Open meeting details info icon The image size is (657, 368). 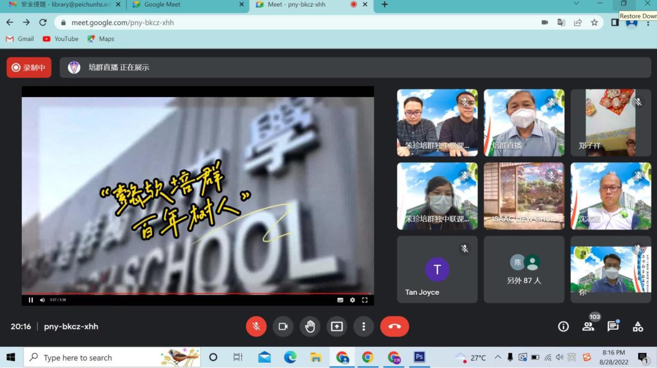coord(563,326)
